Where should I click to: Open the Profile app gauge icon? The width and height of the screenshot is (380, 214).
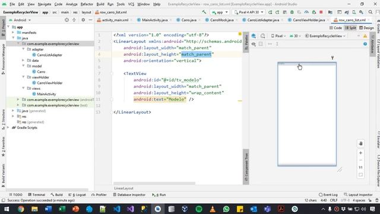tap(306, 12)
